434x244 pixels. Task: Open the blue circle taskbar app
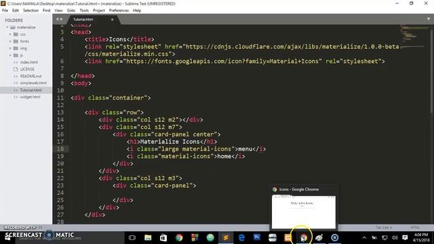(x=334, y=238)
